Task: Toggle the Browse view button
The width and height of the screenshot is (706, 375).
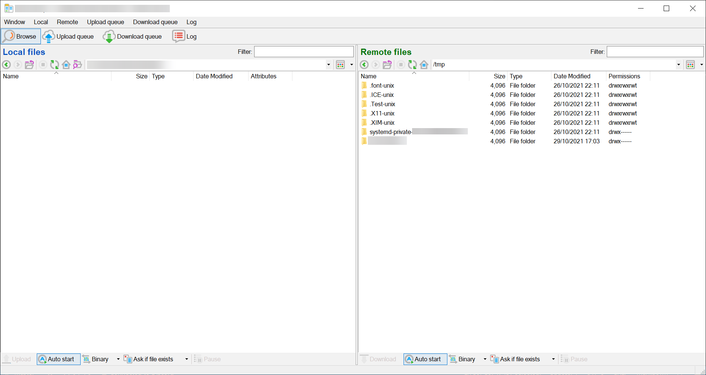Action: [21, 36]
